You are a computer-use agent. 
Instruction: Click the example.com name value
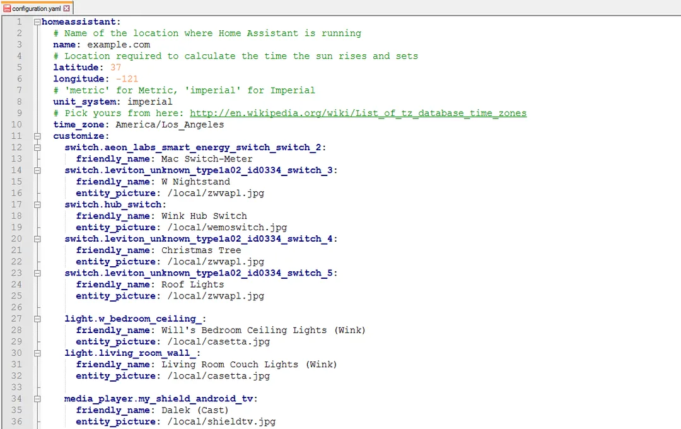click(119, 44)
